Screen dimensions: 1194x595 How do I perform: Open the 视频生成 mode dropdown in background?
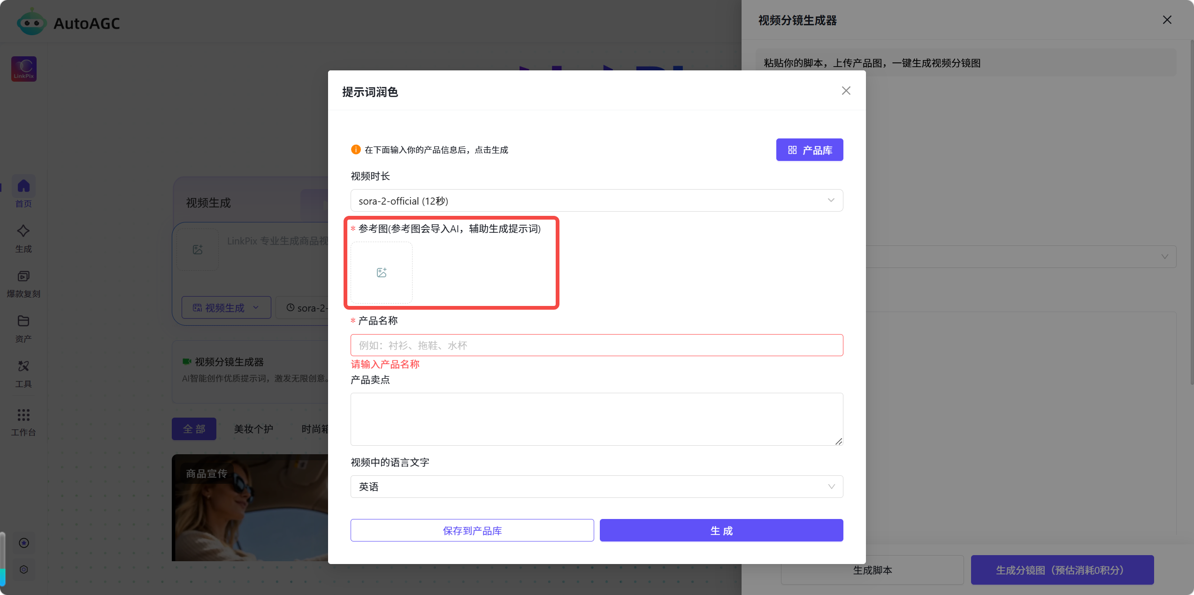pyautogui.click(x=226, y=307)
